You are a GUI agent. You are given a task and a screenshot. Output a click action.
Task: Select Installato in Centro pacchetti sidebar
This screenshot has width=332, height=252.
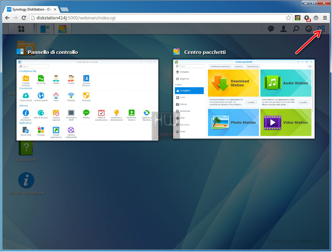[189, 72]
